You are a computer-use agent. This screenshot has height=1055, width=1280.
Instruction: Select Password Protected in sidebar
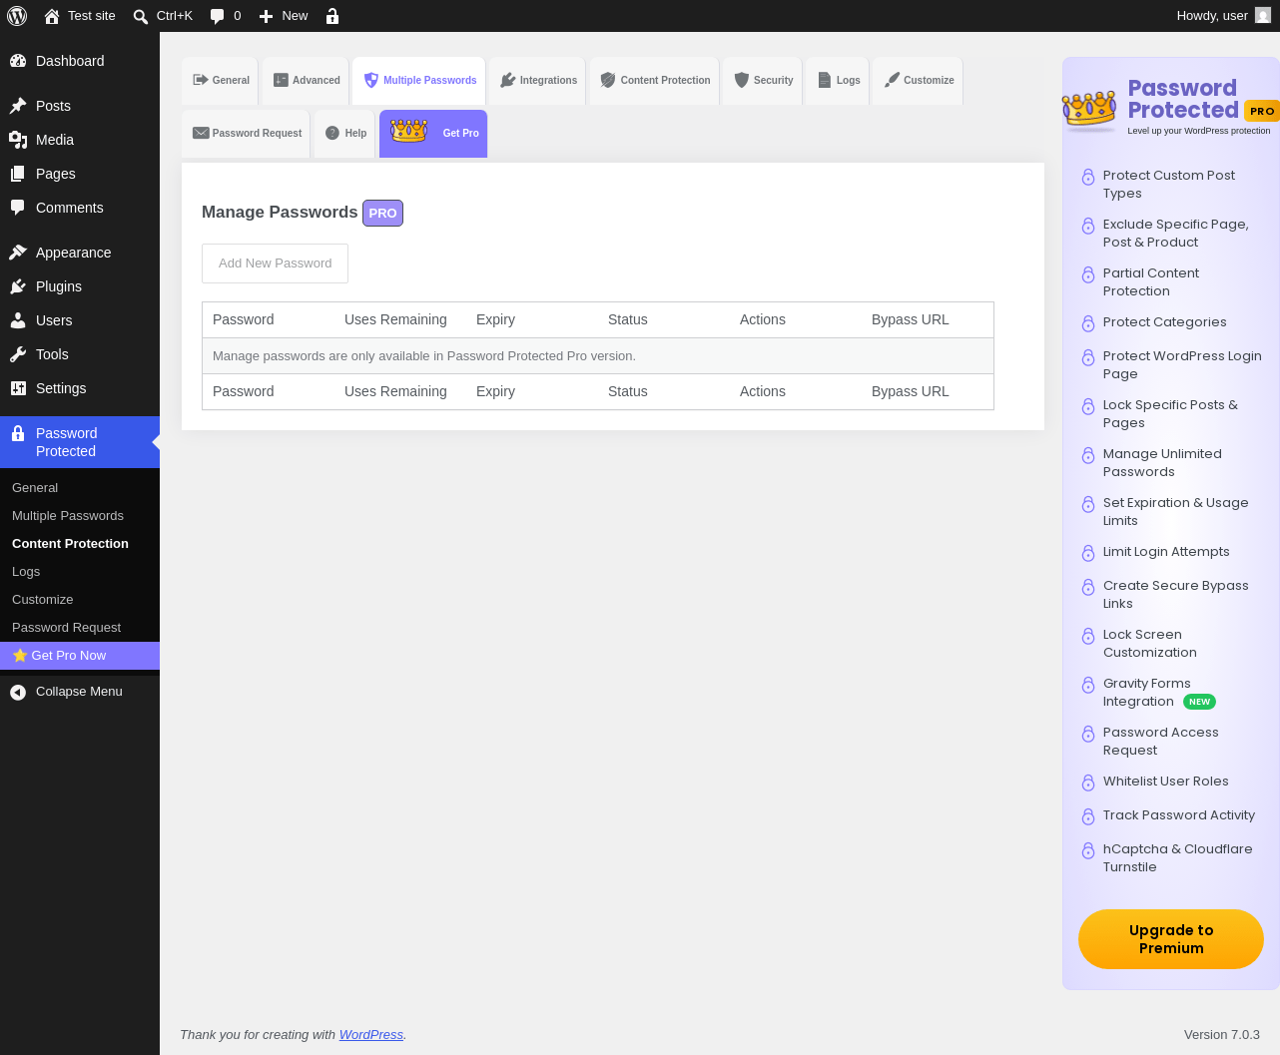click(80, 442)
